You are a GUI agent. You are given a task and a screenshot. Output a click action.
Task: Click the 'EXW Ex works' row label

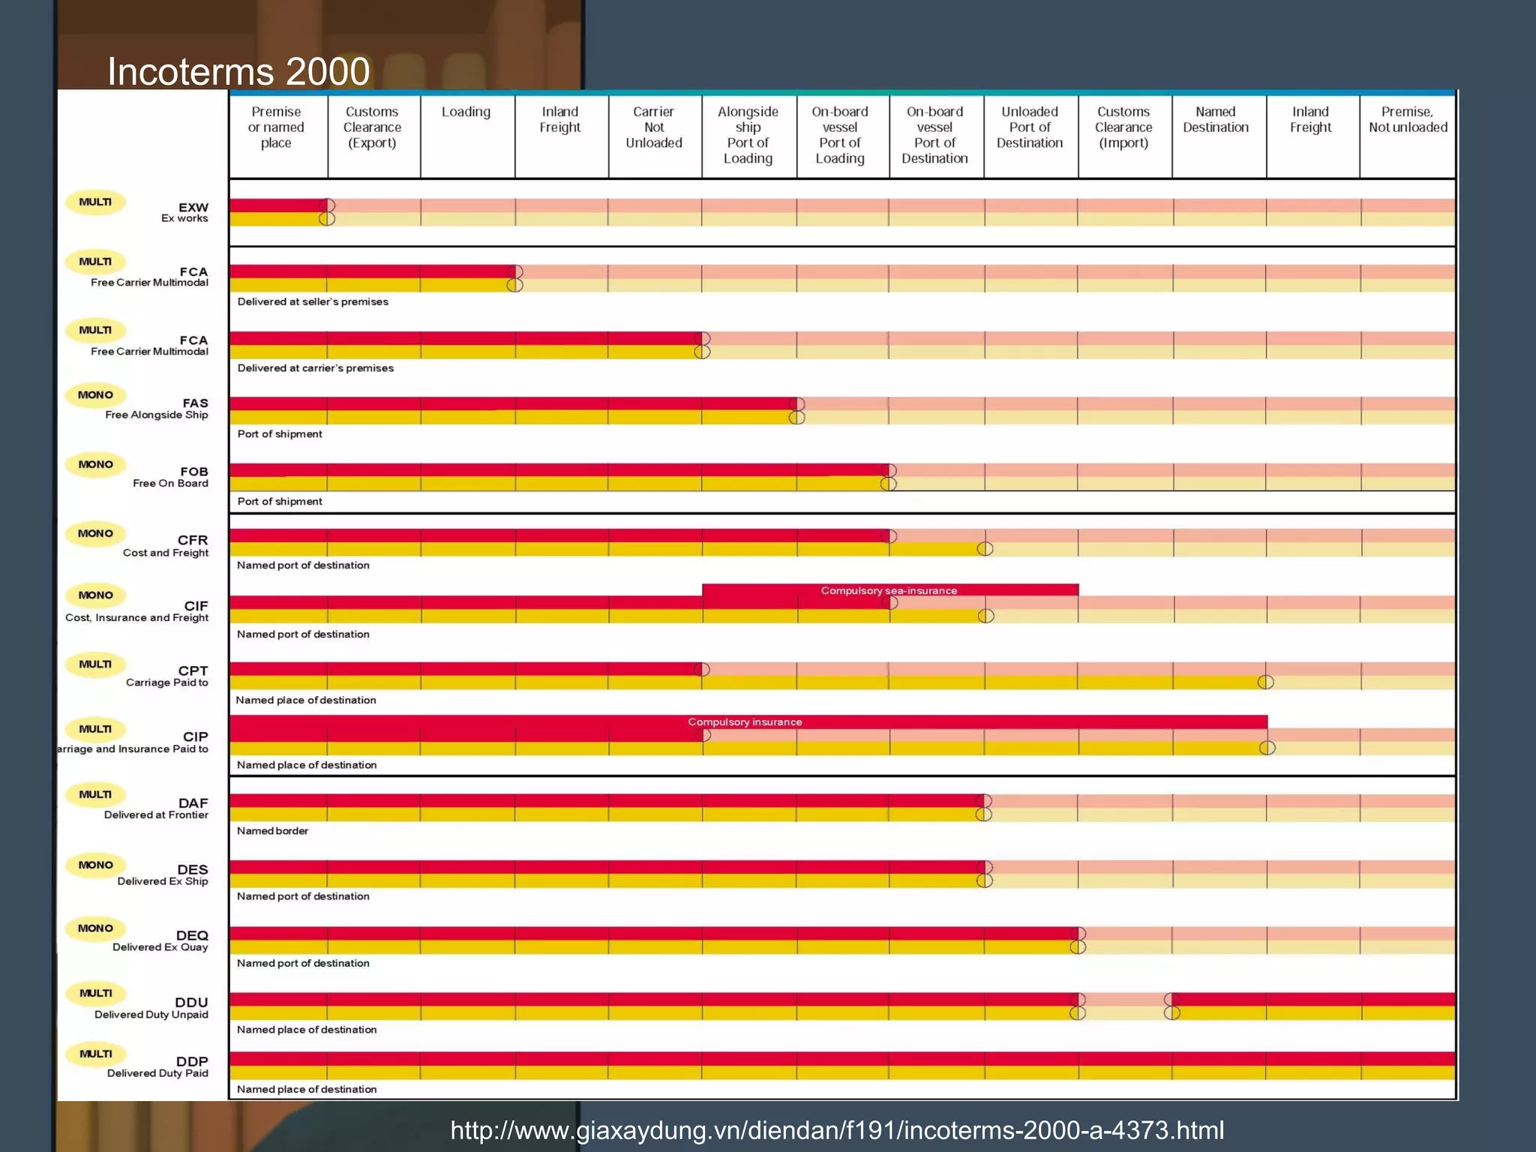[184, 212]
